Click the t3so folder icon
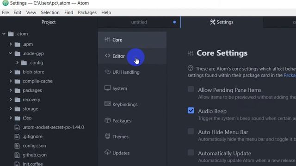Screen dimensions: 296x166 click(x=18, y=118)
